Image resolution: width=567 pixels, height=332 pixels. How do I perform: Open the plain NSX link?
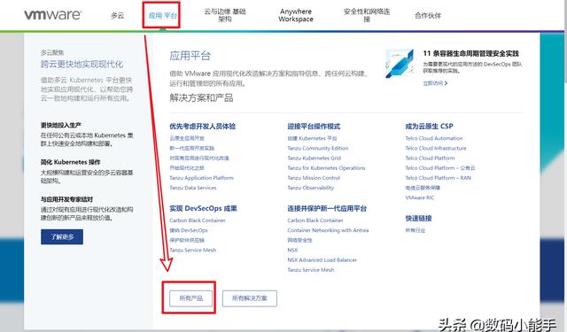(x=292, y=250)
